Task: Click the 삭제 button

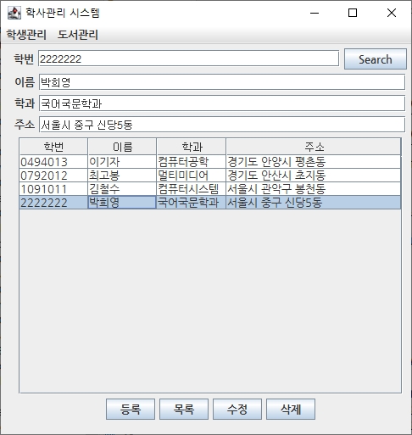Action: [x=291, y=409]
